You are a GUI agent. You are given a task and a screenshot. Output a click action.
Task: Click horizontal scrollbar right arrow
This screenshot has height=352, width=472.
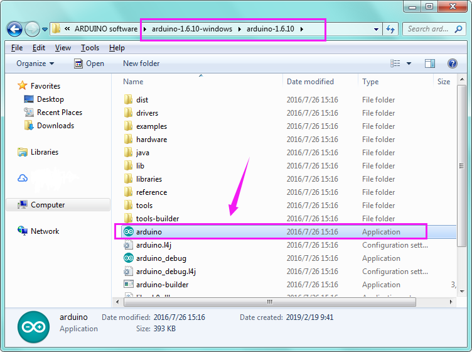(x=451, y=302)
